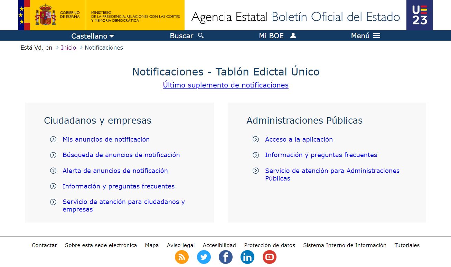
Task: Open Último suplemento de notificaciones link
Action: click(225, 85)
